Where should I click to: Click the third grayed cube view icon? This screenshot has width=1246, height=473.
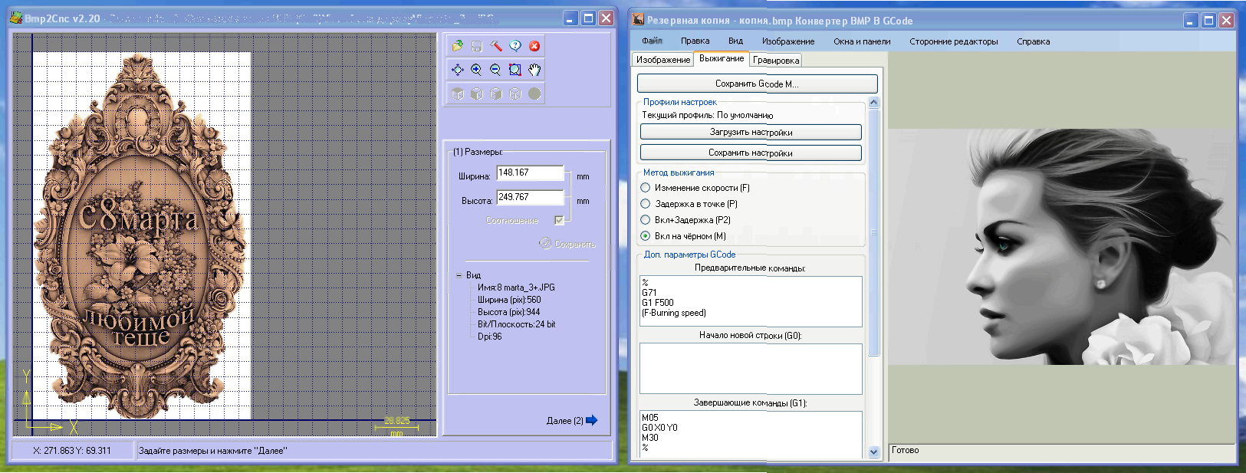coord(496,94)
